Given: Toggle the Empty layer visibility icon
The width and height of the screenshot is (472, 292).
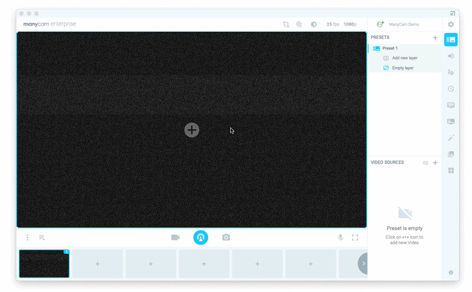Looking at the screenshot, I should 386,68.
